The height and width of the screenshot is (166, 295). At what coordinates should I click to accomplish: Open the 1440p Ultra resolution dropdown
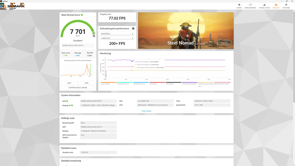coord(117,38)
